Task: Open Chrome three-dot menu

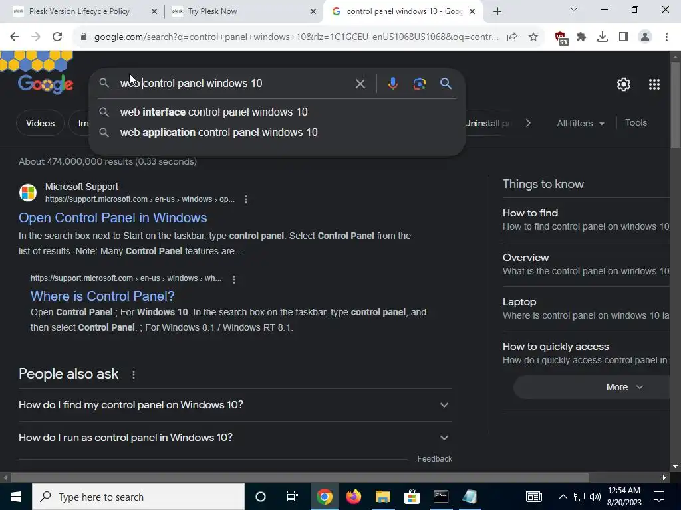Action: (666, 37)
